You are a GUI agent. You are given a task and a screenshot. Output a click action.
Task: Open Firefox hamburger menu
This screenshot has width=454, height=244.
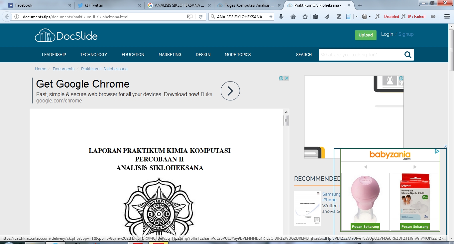pyautogui.click(x=447, y=17)
